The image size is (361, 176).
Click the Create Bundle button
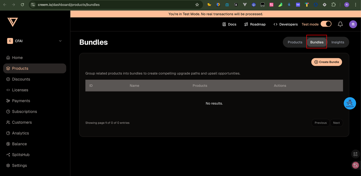click(327, 62)
